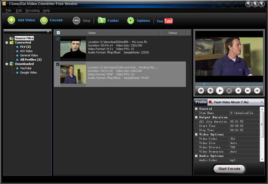Open the Profile format dropdown
Screen dimensions: 268x184
(x=262, y=102)
